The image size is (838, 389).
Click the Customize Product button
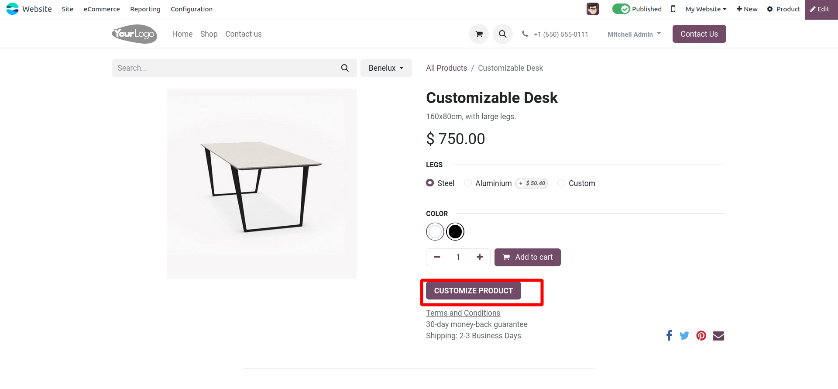click(x=473, y=291)
